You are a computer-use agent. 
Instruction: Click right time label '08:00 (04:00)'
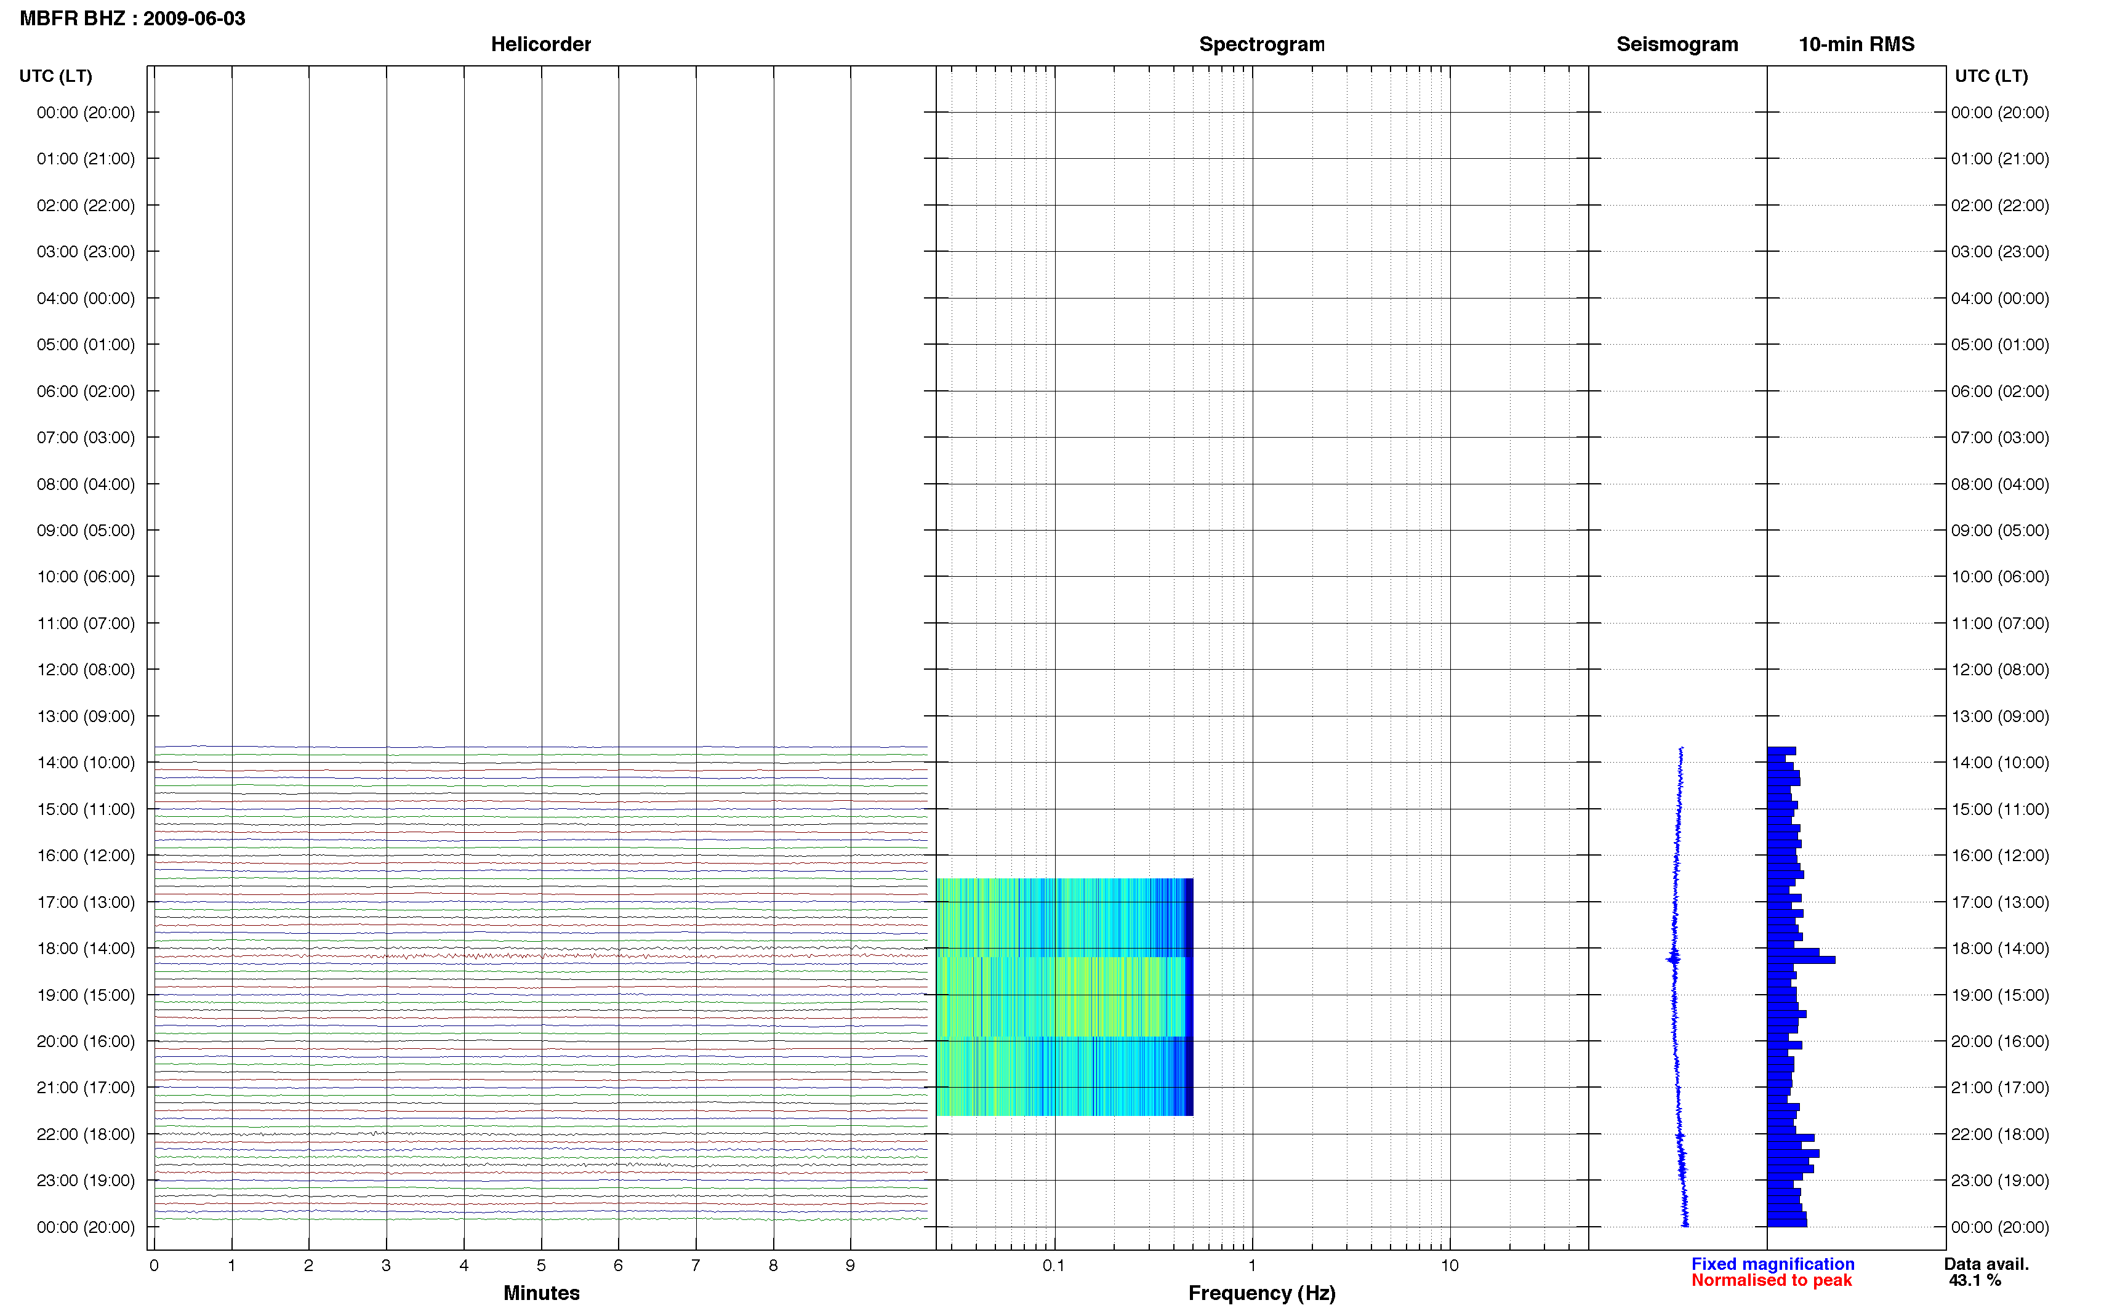pos(1999,484)
